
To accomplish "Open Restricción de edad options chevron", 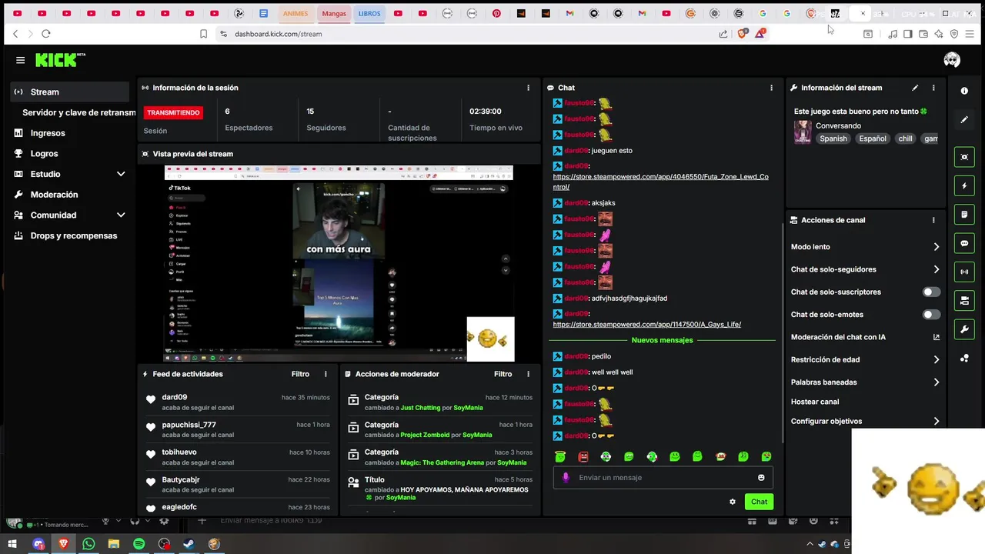I will (937, 359).
